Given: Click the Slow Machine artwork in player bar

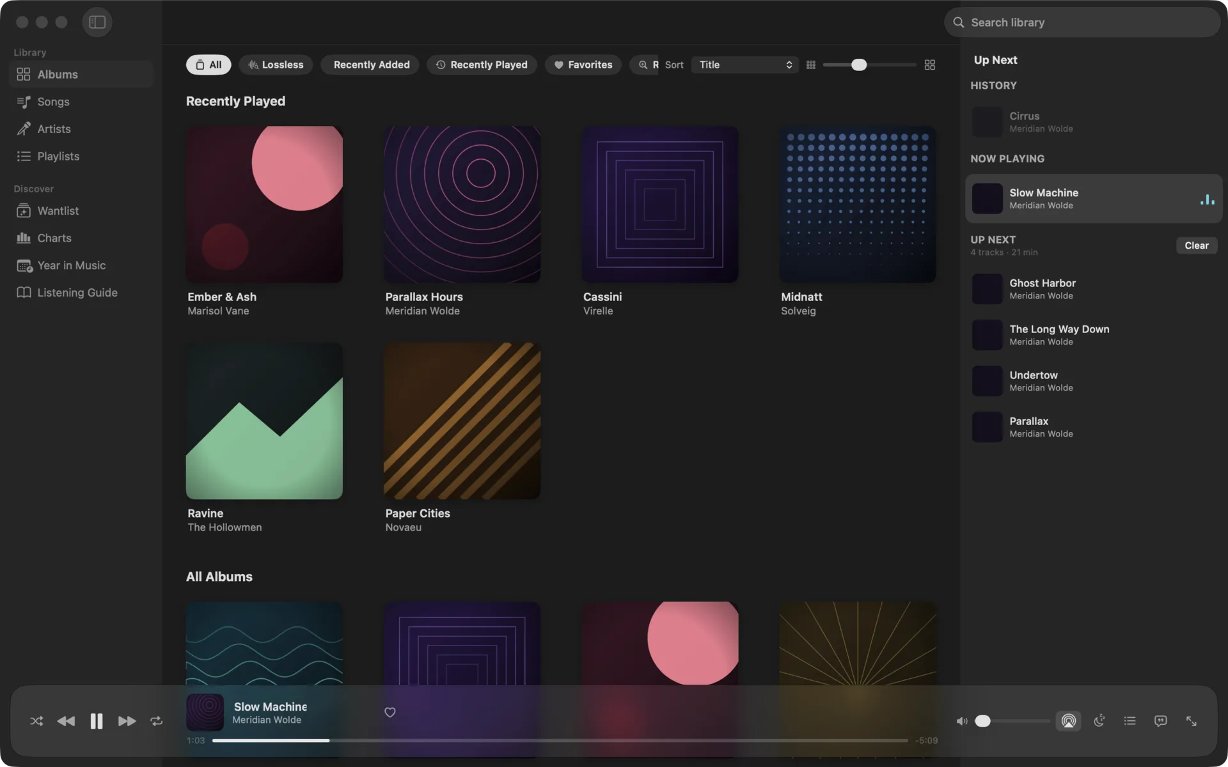Looking at the screenshot, I should [205, 712].
